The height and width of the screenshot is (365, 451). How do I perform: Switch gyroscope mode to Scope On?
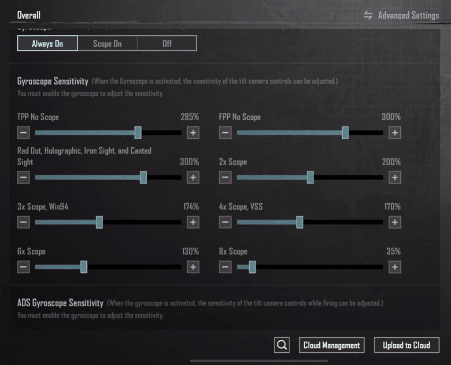pyautogui.click(x=107, y=44)
